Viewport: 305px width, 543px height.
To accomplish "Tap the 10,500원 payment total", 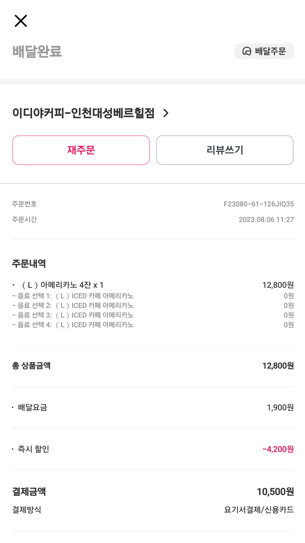I will (275, 491).
